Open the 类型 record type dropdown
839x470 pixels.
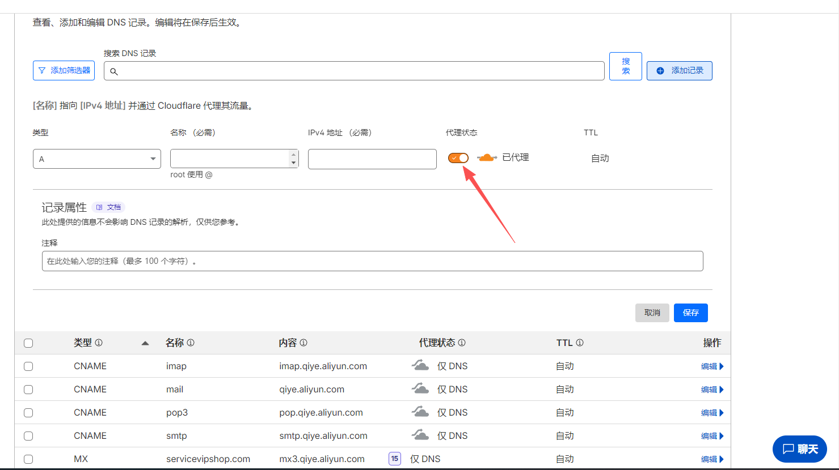point(97,159)
